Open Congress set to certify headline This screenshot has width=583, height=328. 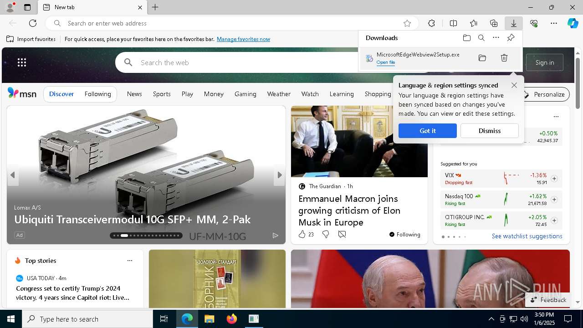[x=72, y=293]
